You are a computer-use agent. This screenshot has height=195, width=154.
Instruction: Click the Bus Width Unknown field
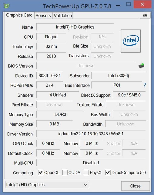click(x=129, y=114)
